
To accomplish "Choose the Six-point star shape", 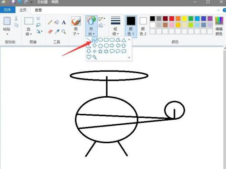I will [106, 51].
